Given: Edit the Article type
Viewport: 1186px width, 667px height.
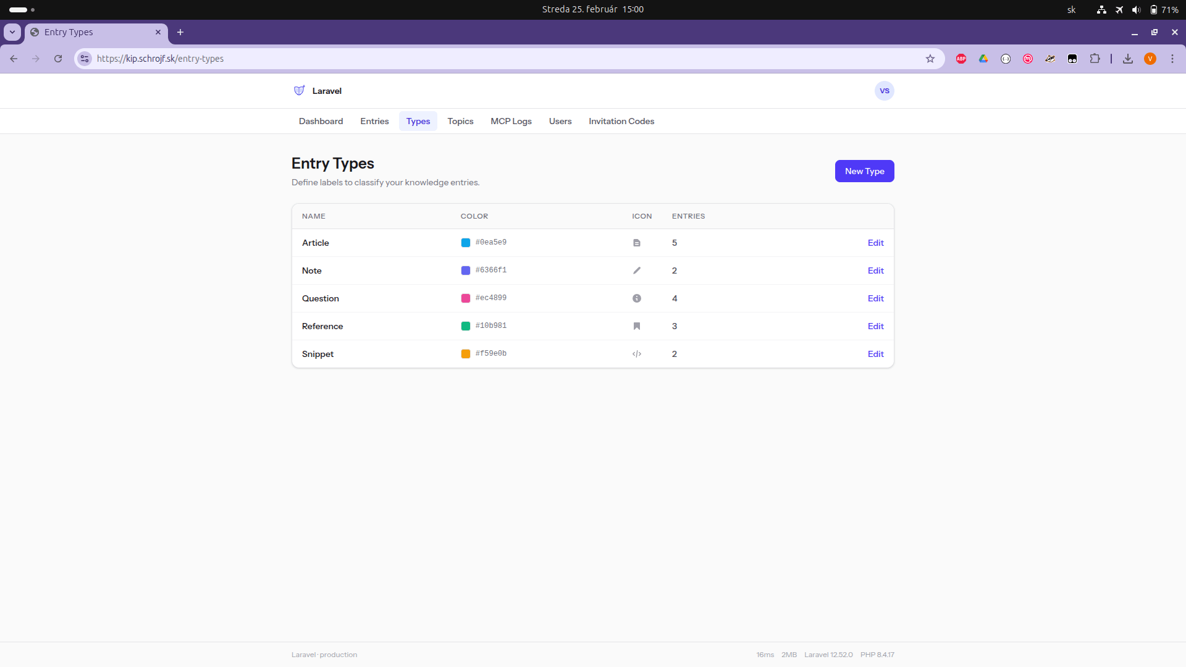Looking at the screenshot, I should [x=875, y=243].
